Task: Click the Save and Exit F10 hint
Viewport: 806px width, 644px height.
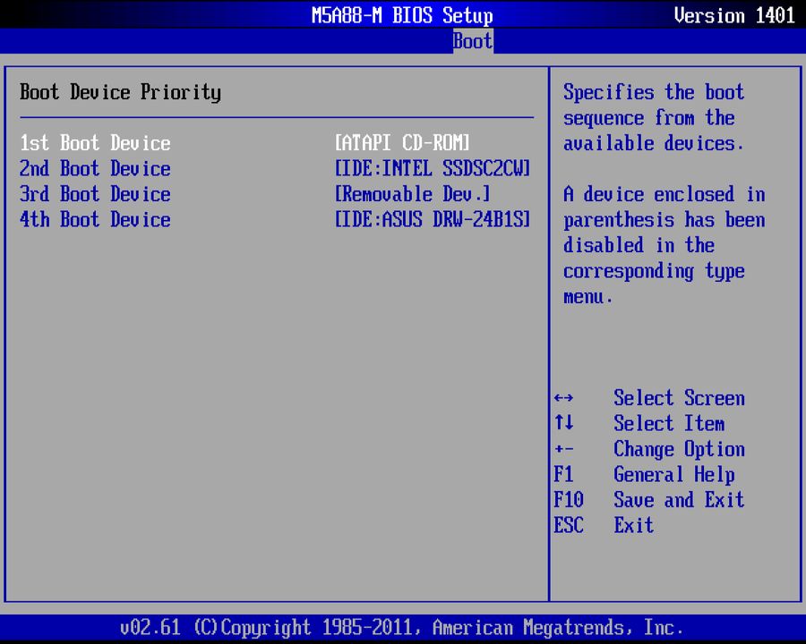Action: 648,500
